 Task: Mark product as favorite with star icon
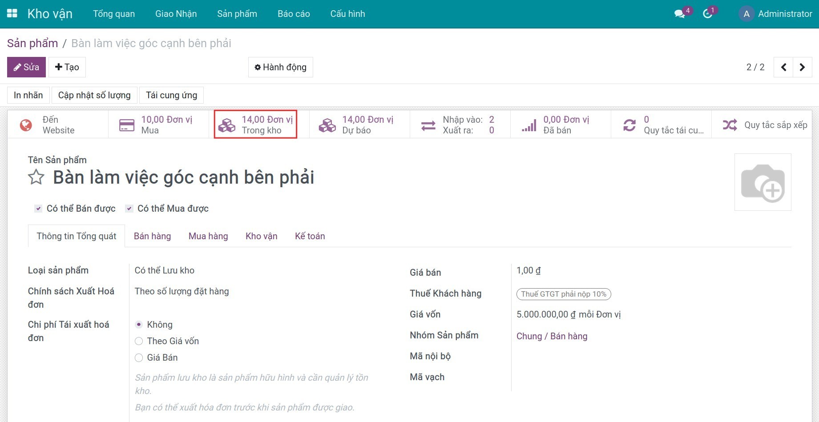click(36, 177)
